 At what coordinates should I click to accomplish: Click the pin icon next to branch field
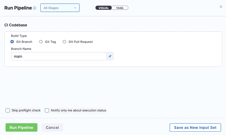[x=110, y=57]
